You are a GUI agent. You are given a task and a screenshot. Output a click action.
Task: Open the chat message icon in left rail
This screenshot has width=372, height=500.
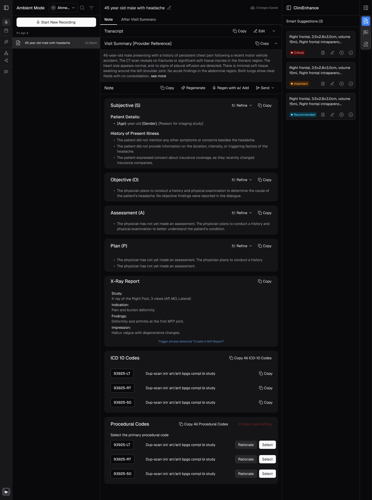(x=6, y=72)
